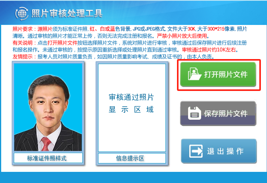Click the red 照片要求 heading text
The image size is (267, 183).
(x=23, y=29)
